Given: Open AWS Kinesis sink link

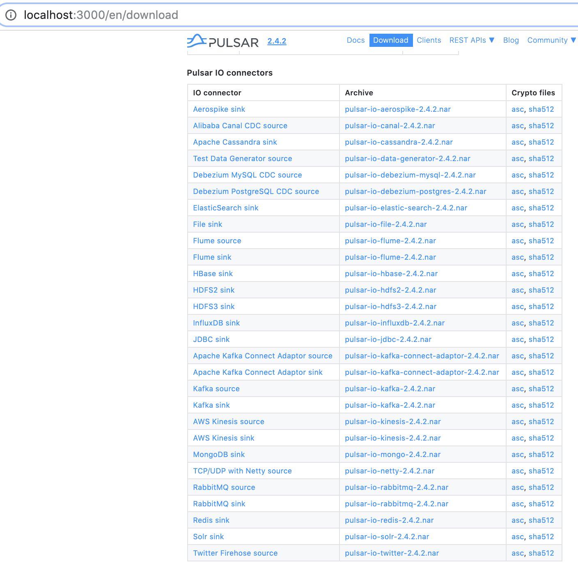Looking at the screenshot, I should click(x=224, y=438).
